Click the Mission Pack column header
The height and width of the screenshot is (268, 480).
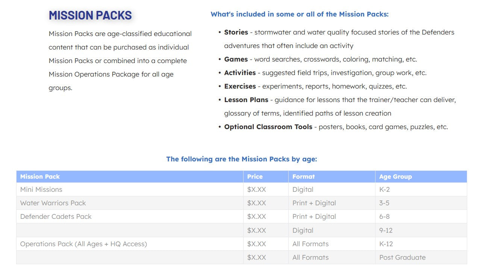[40, 177]
